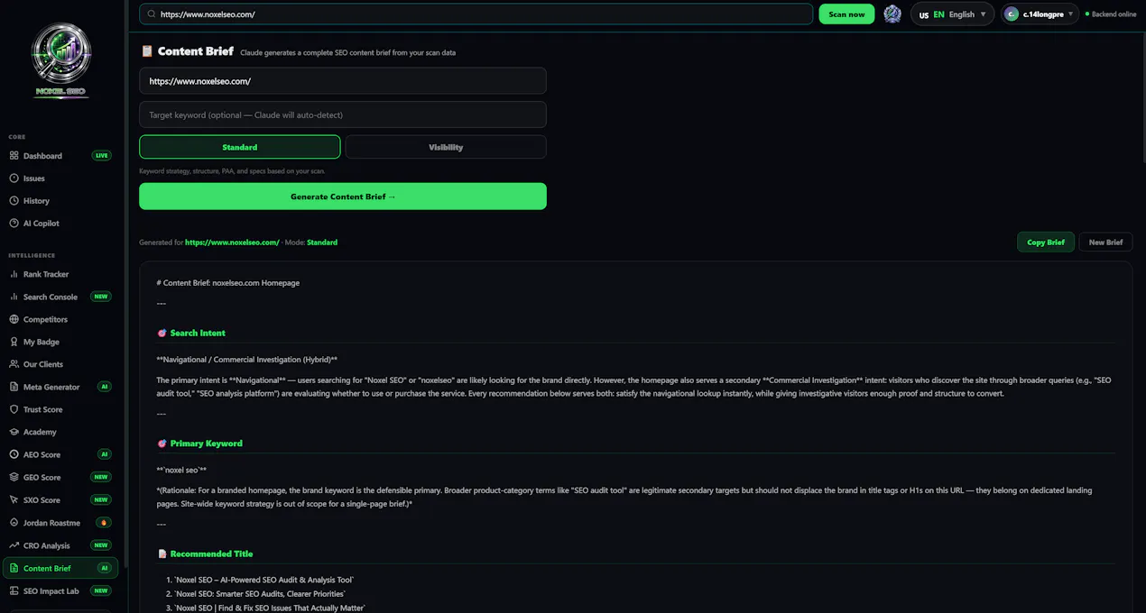Click the GEO Score layers icon
The width and height of the screenshot is (1146, 613).
coord(14,477)
